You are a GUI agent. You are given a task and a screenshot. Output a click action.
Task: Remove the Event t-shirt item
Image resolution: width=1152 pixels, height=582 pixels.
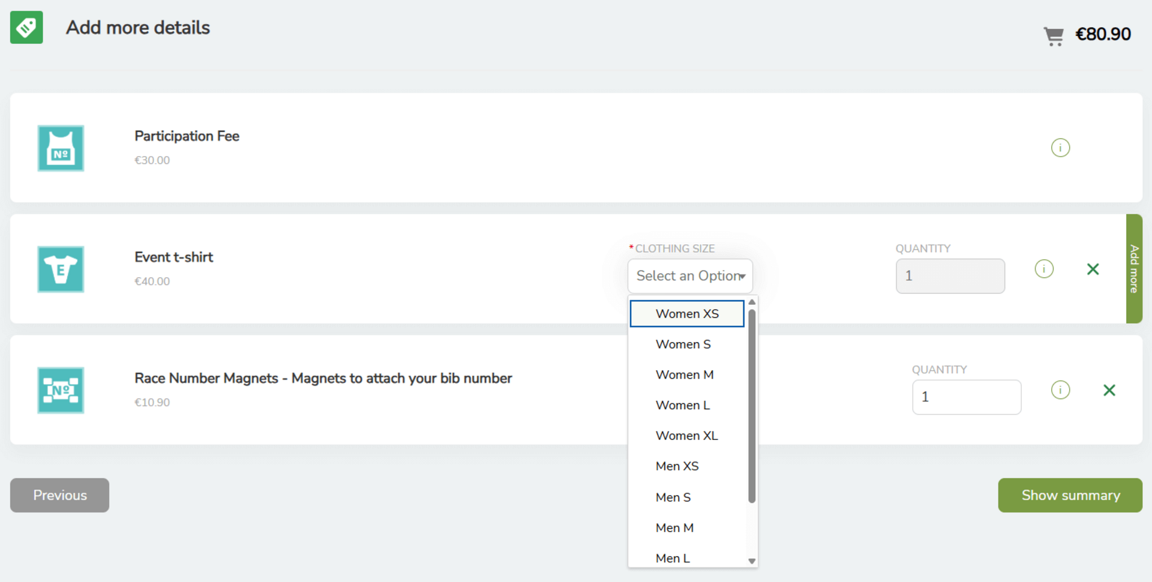pos(1093,269)
